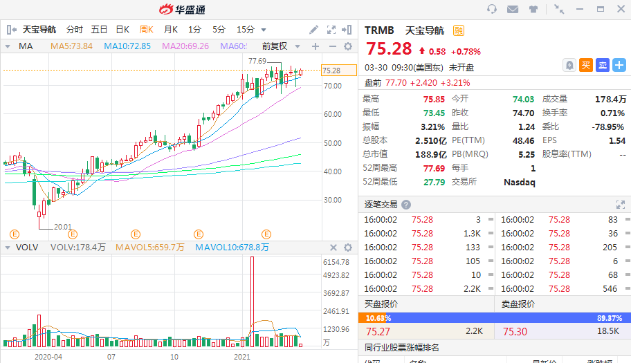Click earnings marker E near 10
Viewport: 631px width, 363px height.
click(199, 234)
